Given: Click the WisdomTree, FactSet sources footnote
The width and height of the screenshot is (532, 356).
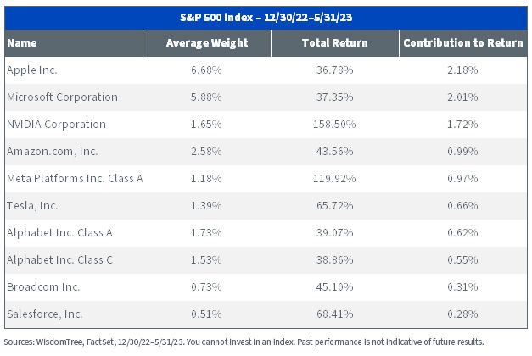Looking at the screenshot, I should tap(244, 342).
